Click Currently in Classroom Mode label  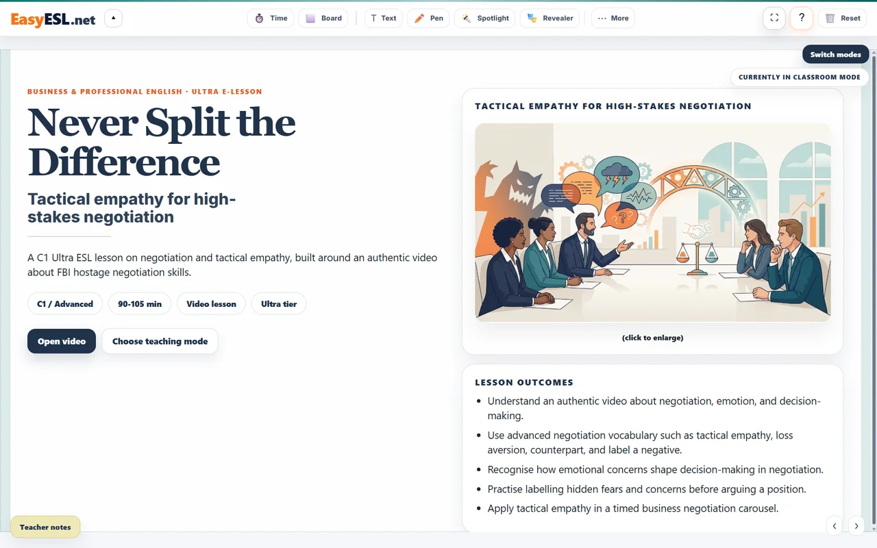[x=799, y=77]
